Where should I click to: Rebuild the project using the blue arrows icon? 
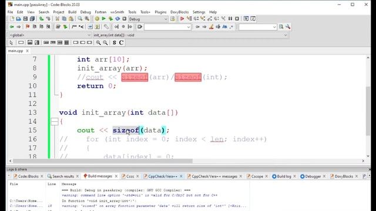pos(117,19)
